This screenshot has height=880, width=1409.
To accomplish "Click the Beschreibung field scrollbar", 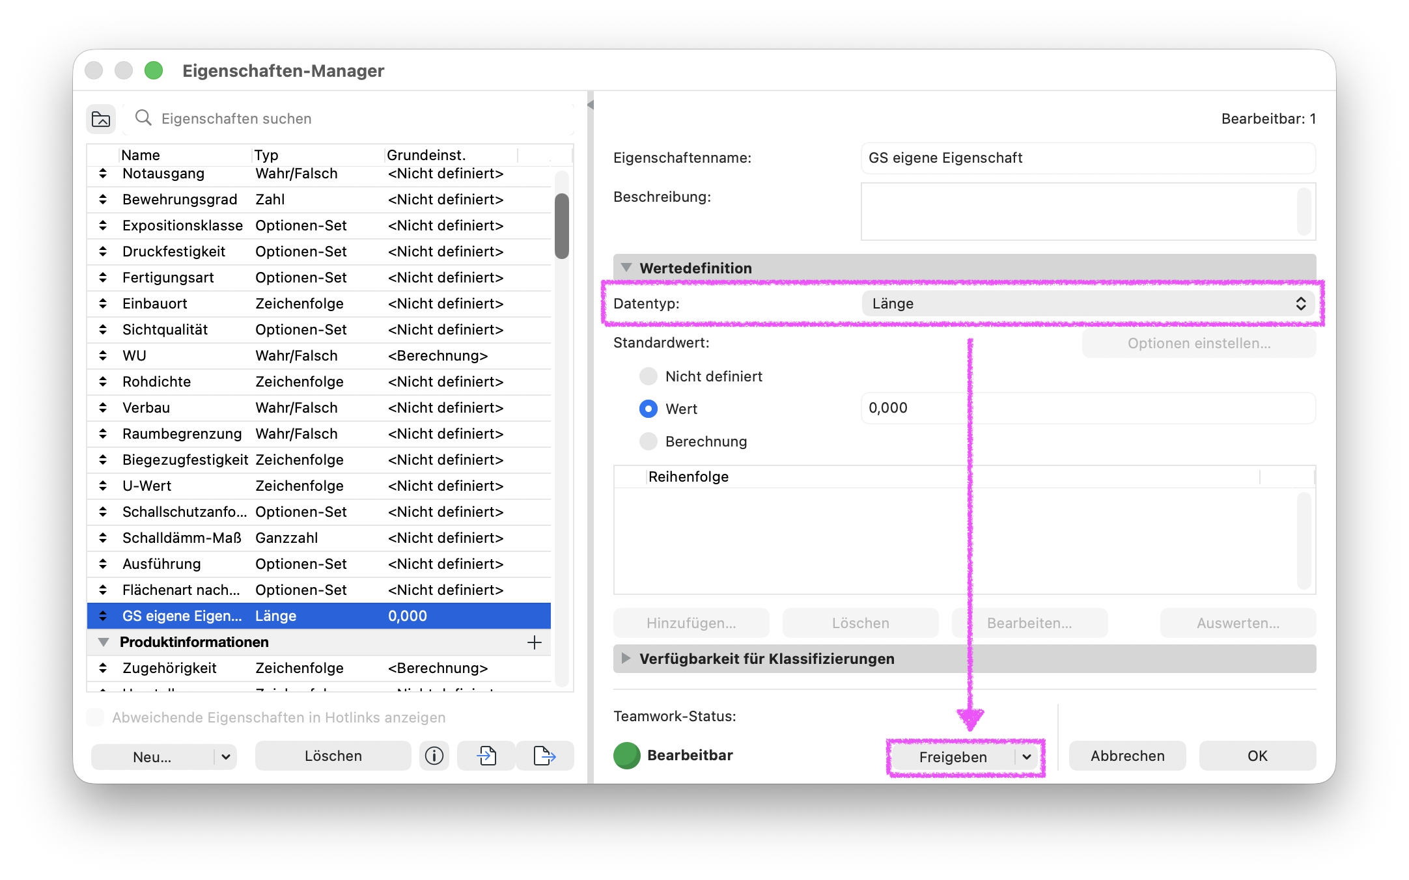I will [x=1304, y=212].
